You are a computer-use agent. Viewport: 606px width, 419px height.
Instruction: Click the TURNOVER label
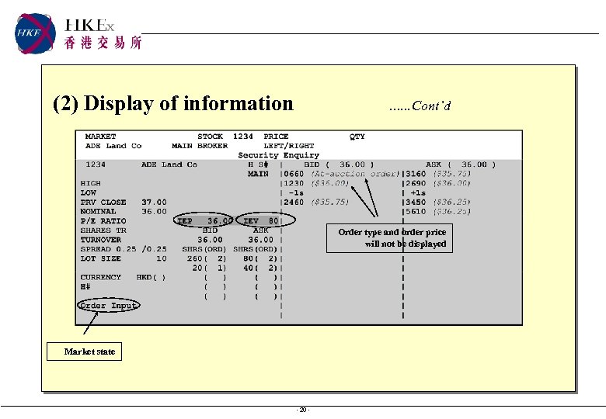[100, 240]
